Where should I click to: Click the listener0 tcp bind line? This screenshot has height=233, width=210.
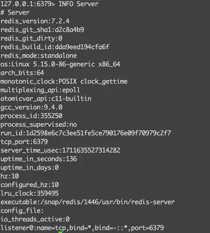tap(82, 228)
